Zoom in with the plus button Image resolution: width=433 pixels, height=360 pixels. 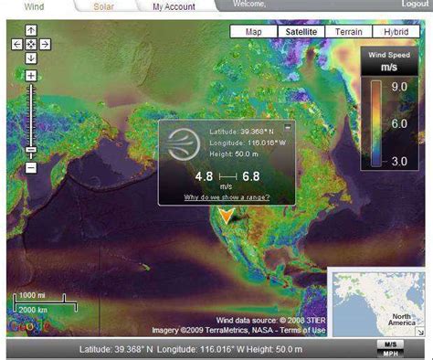pos(31,76)
